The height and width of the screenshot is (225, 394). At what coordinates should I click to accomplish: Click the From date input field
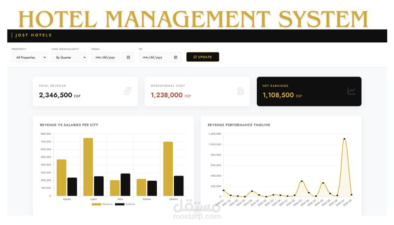tap(113, 57)
